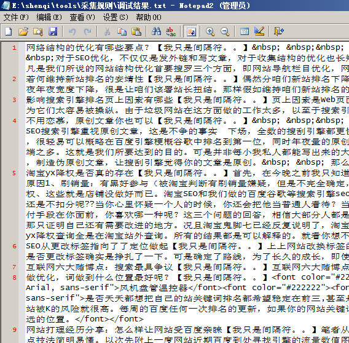This screenshot has width=349, height=343.
Task: Click the Notepad2 title bar icon
Action: click(6, 6)
